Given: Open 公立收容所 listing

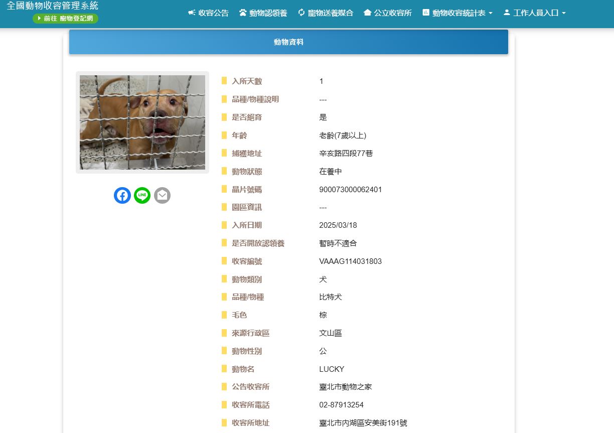Looking at the screenshot, I should click(387, 13).
